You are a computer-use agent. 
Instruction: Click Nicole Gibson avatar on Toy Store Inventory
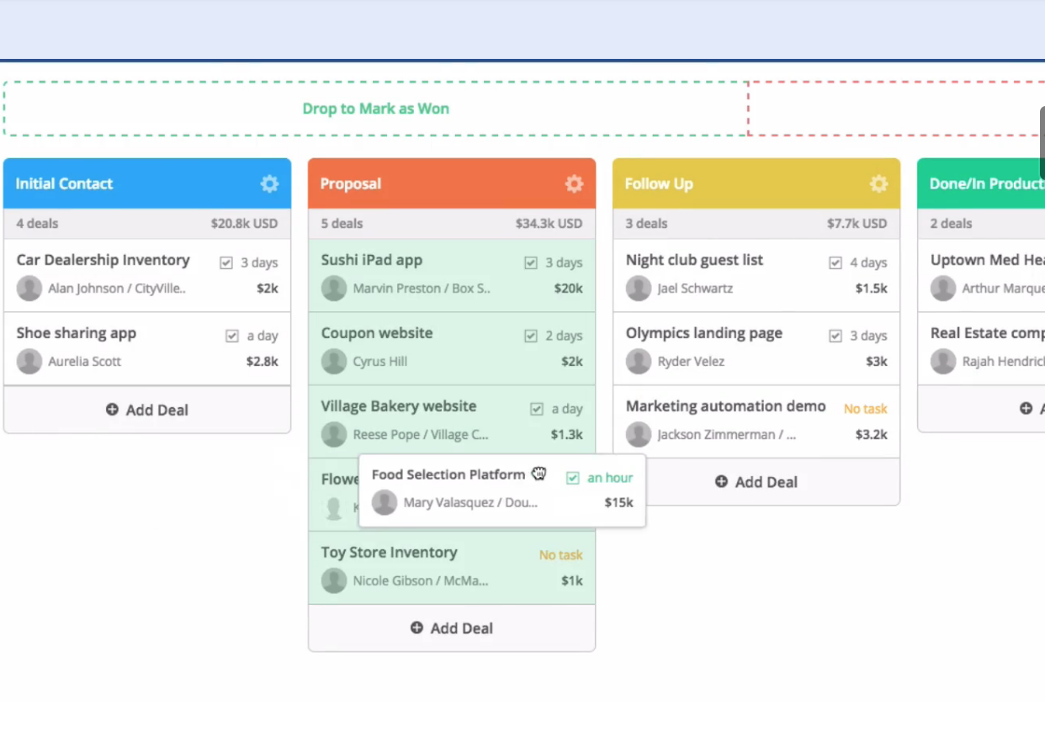(x=334, y=580)
